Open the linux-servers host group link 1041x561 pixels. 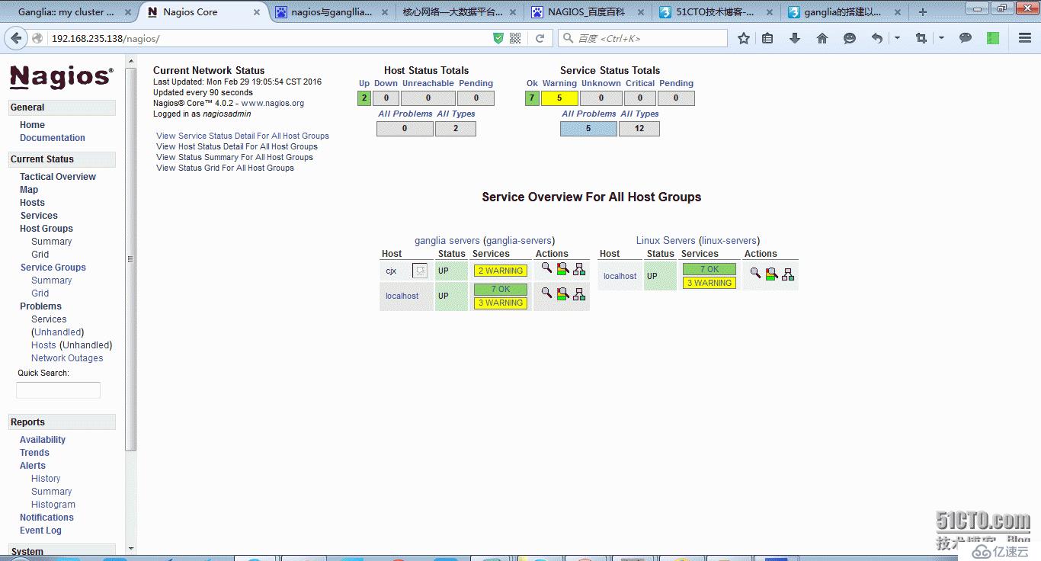(x=729, y=240)
